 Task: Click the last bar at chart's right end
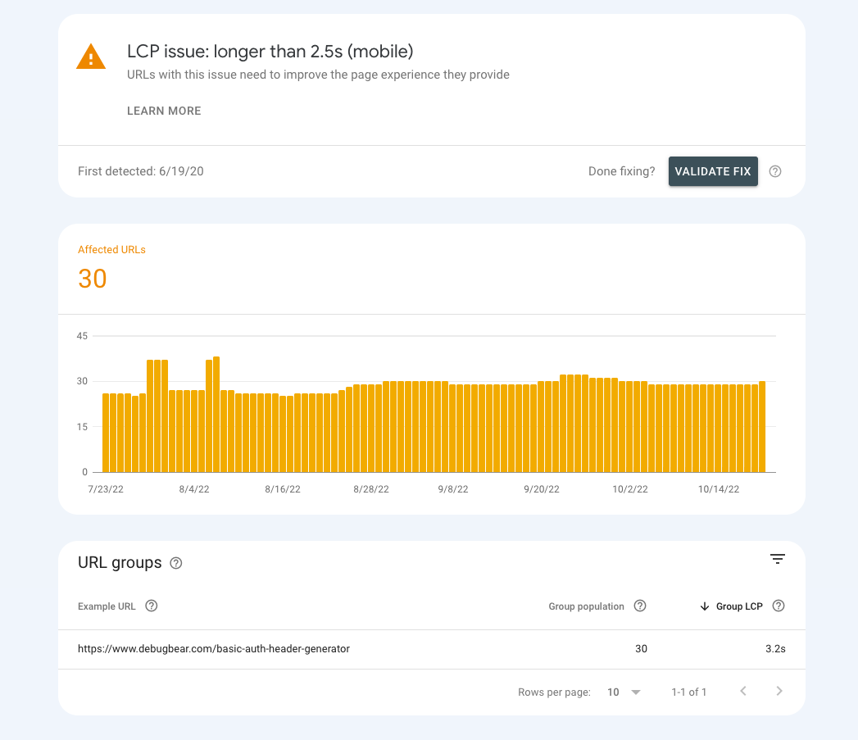[761, 426]
